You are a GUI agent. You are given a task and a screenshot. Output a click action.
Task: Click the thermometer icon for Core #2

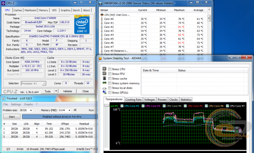(102, 27)
